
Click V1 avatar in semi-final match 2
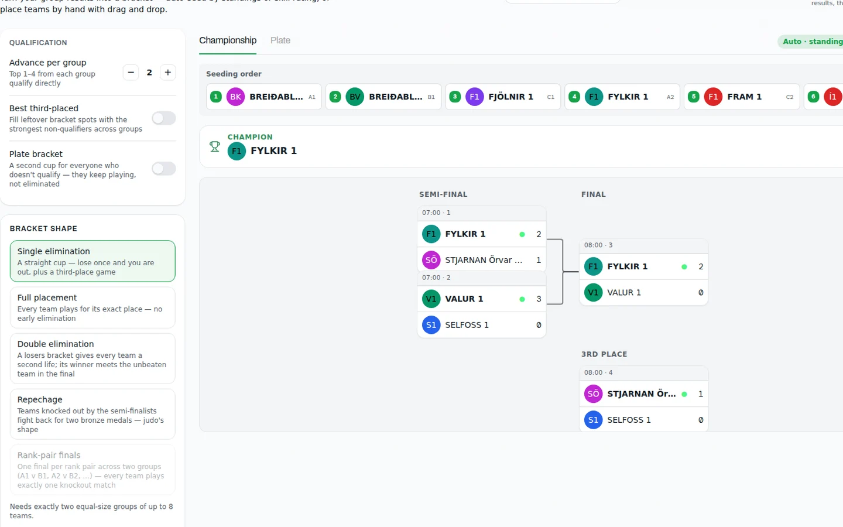(431, 299)
